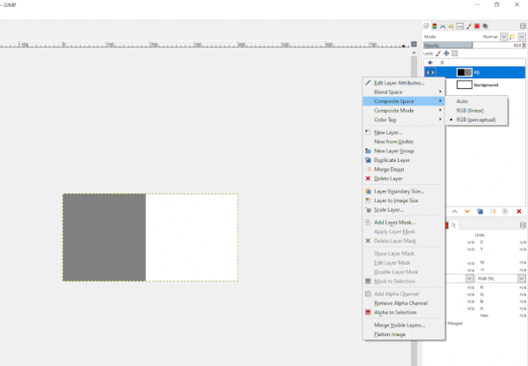Raise layer with the up arrow icon
Image resolution: width=528 pixels, height=366 pixels.
pyautogui.click(x=455, y=211)
